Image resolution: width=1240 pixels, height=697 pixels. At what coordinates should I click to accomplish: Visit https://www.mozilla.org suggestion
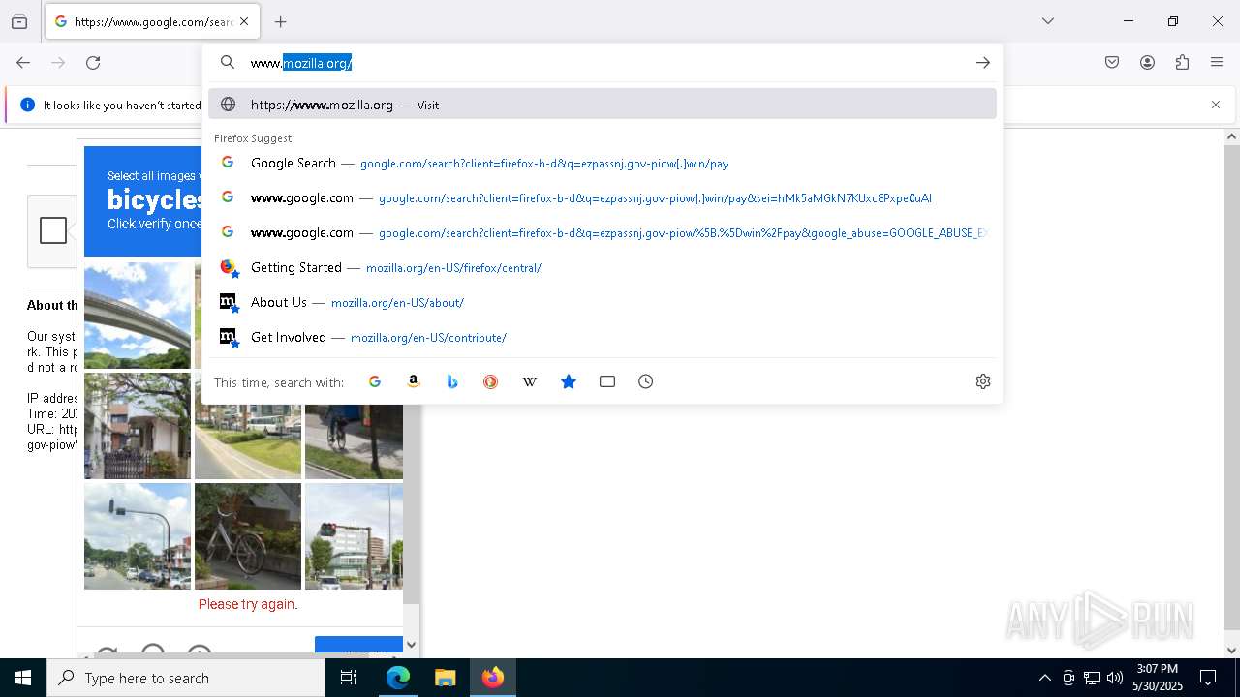[x=602, y=105]
